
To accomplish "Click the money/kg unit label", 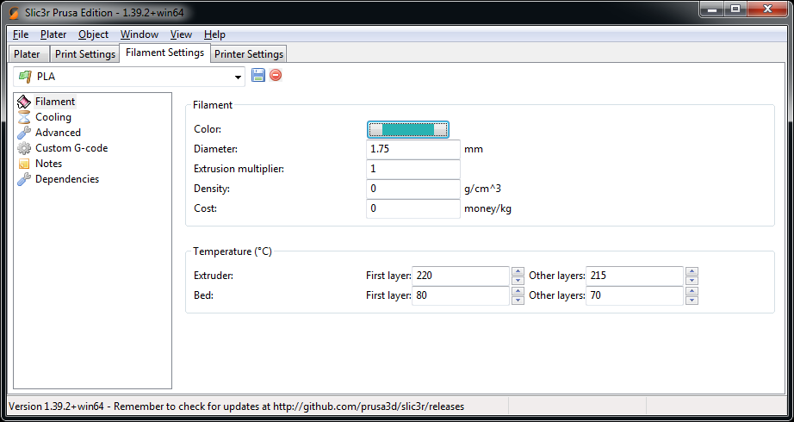I will 487,208.
